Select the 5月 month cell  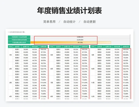(x=51, y=55)
